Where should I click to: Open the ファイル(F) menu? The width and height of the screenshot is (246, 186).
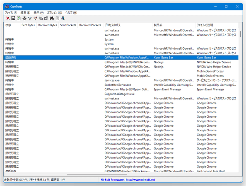(11, 12)
